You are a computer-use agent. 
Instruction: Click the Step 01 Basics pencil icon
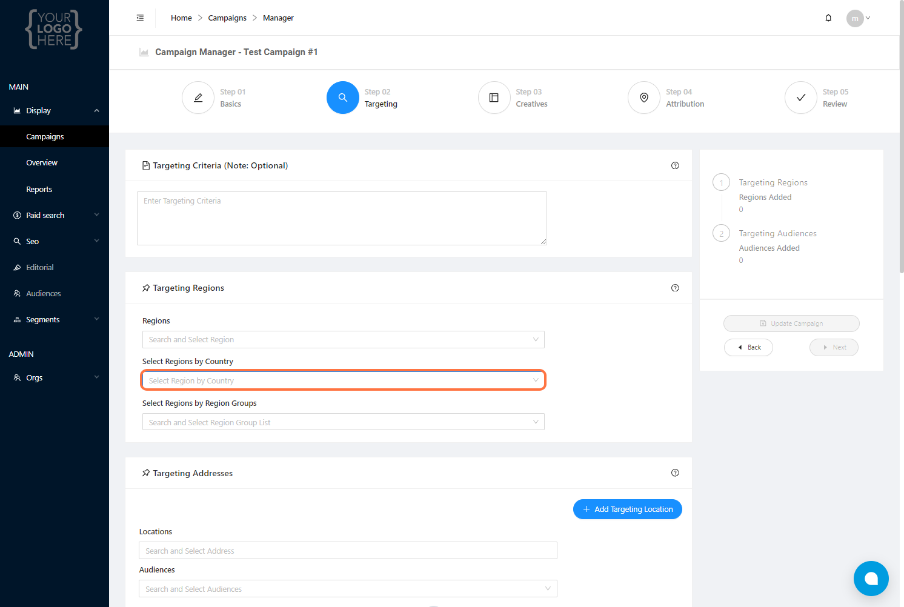tap(198, 98)
